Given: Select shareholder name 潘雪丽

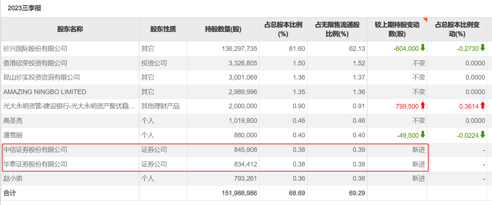Looking at the screenshot, I should [13, 135].
